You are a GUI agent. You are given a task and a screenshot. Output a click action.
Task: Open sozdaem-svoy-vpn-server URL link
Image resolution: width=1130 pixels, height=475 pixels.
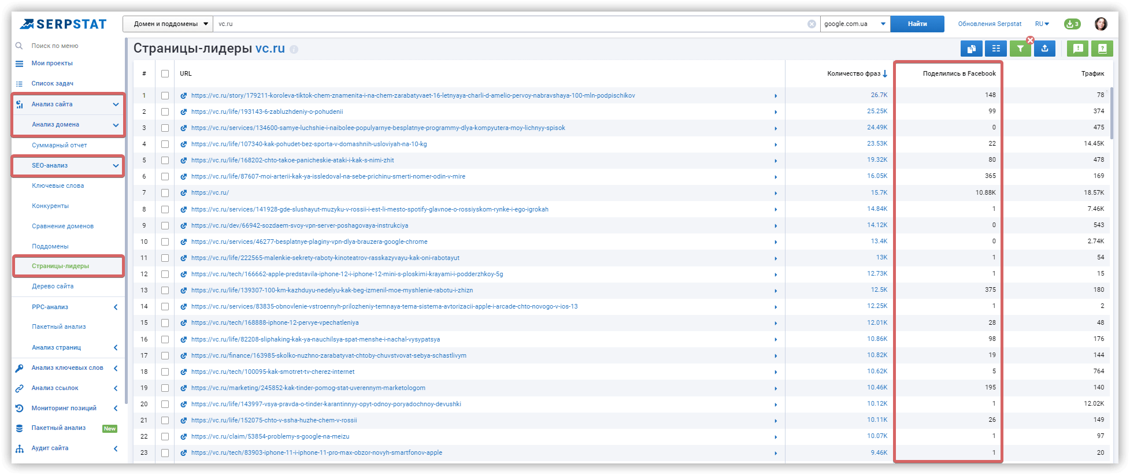pyautogui.click(x=300, y=225)
